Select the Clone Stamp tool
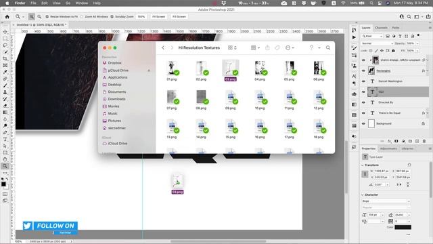 5,92
